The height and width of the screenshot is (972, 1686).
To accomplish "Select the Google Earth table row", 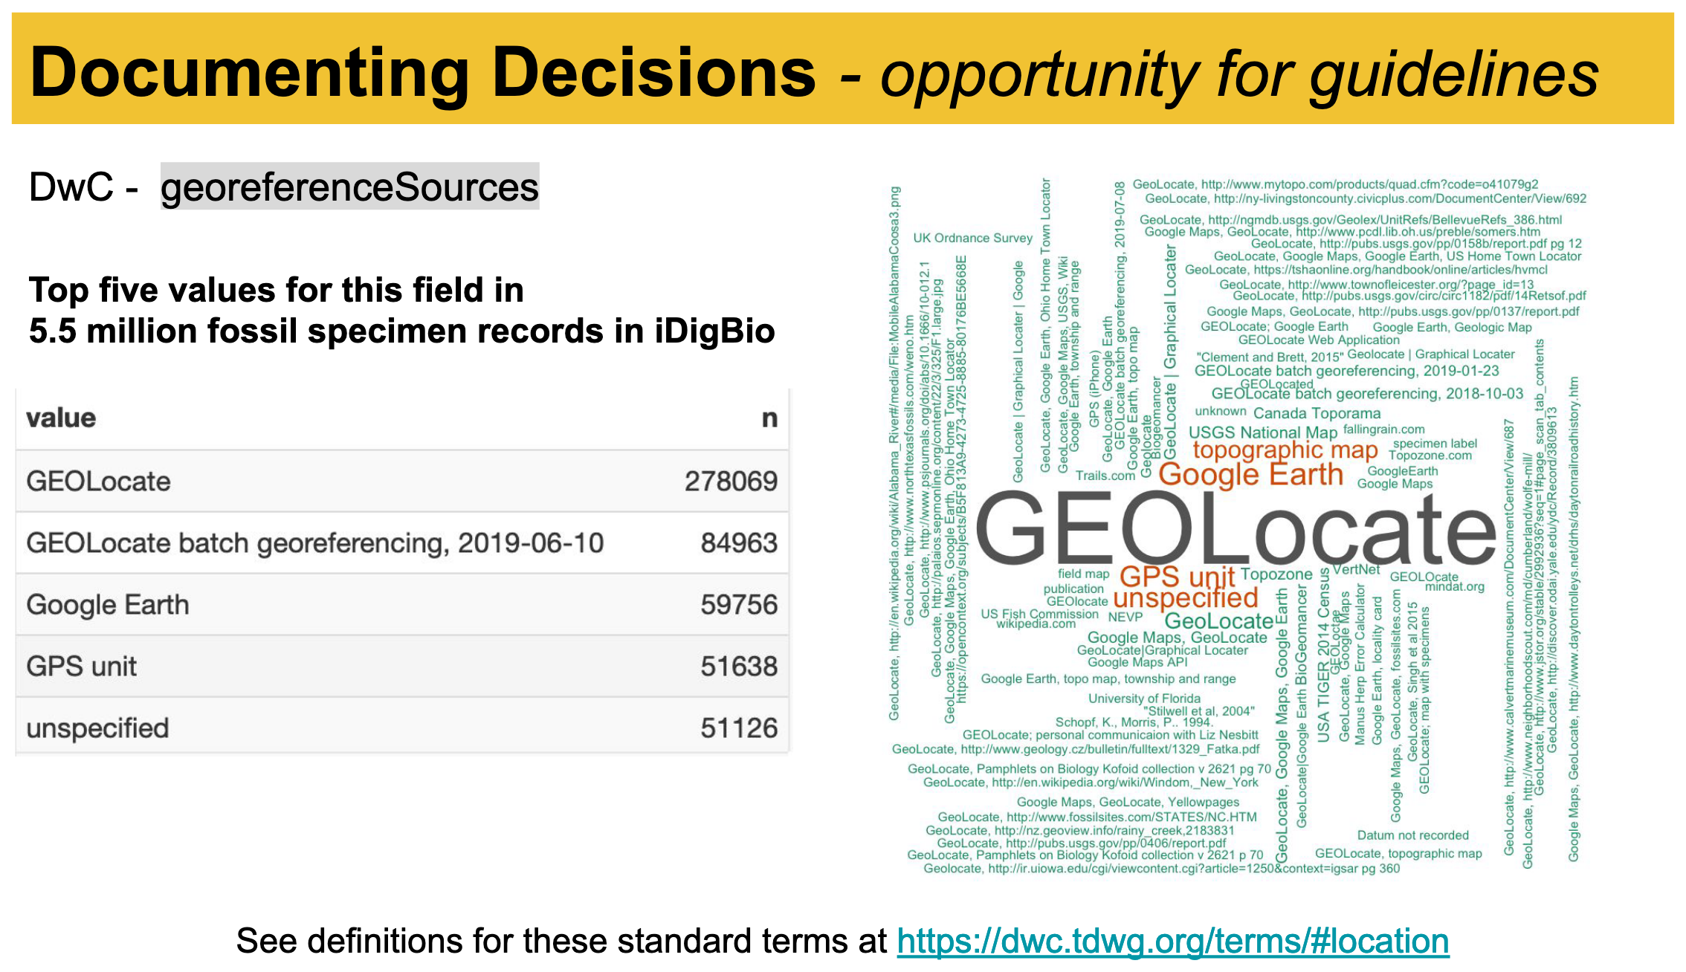I will coord(402,604).
